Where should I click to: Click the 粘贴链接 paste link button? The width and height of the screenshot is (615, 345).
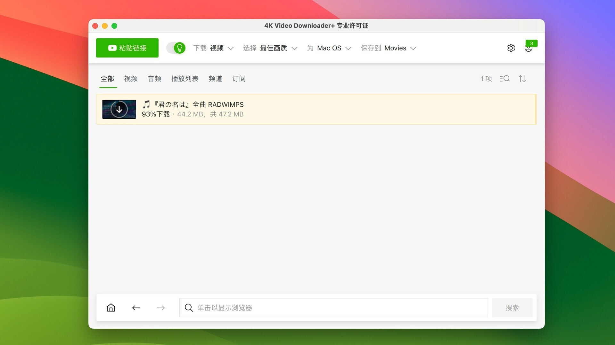click(x=127, y=48)
